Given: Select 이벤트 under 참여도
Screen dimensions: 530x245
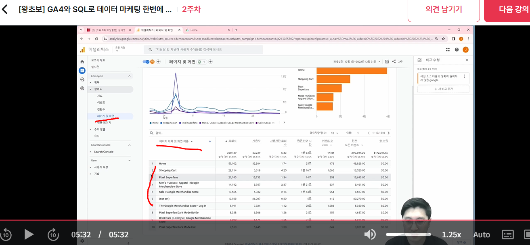Looking at the screenshot, I should 101,103.
